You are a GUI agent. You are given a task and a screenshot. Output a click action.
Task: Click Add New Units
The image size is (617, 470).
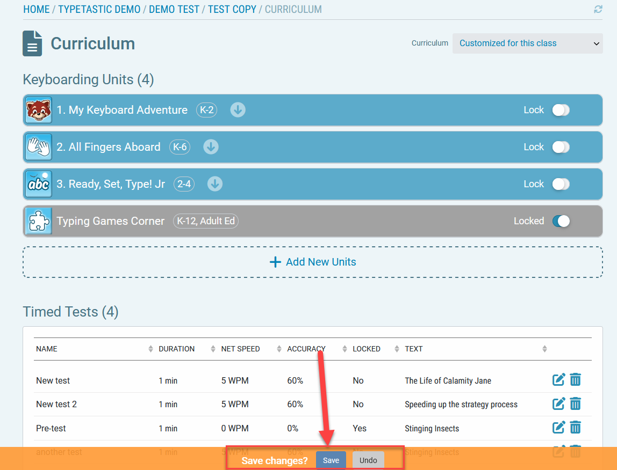[312, 262]
